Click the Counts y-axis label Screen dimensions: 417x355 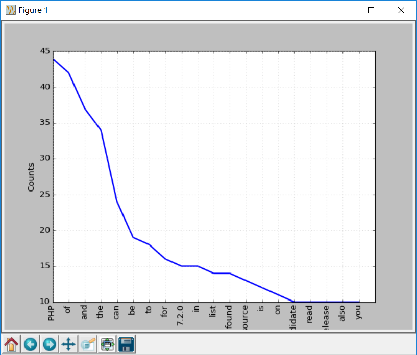[x=31, y=177]
